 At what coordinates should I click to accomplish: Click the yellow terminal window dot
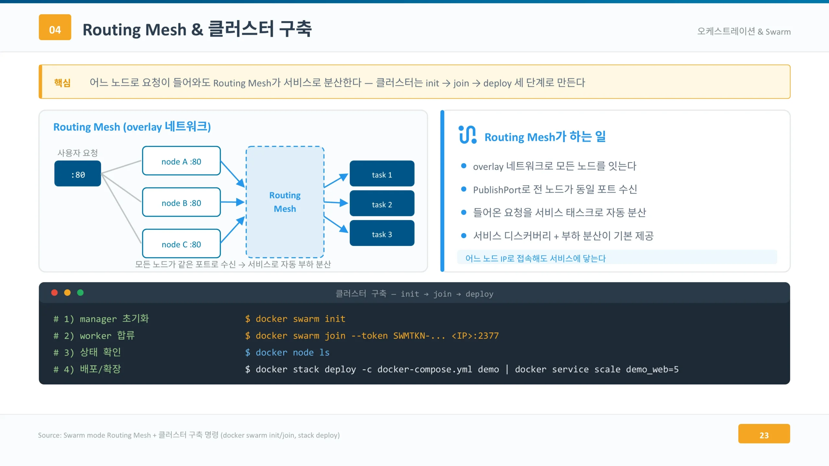coord(67,293)
